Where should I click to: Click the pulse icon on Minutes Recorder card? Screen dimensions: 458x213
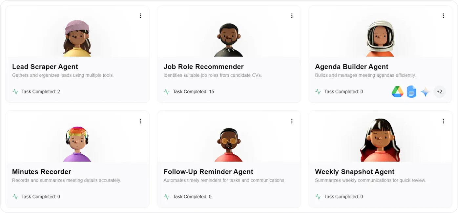[x=15, y=197]
